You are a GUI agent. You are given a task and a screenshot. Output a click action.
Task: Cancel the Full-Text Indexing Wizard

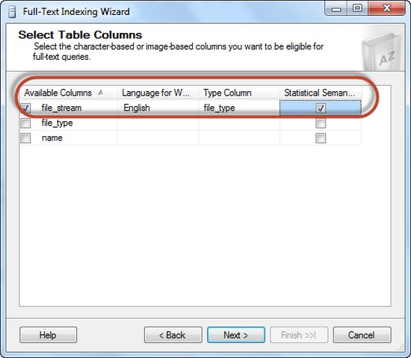(362, 335)
